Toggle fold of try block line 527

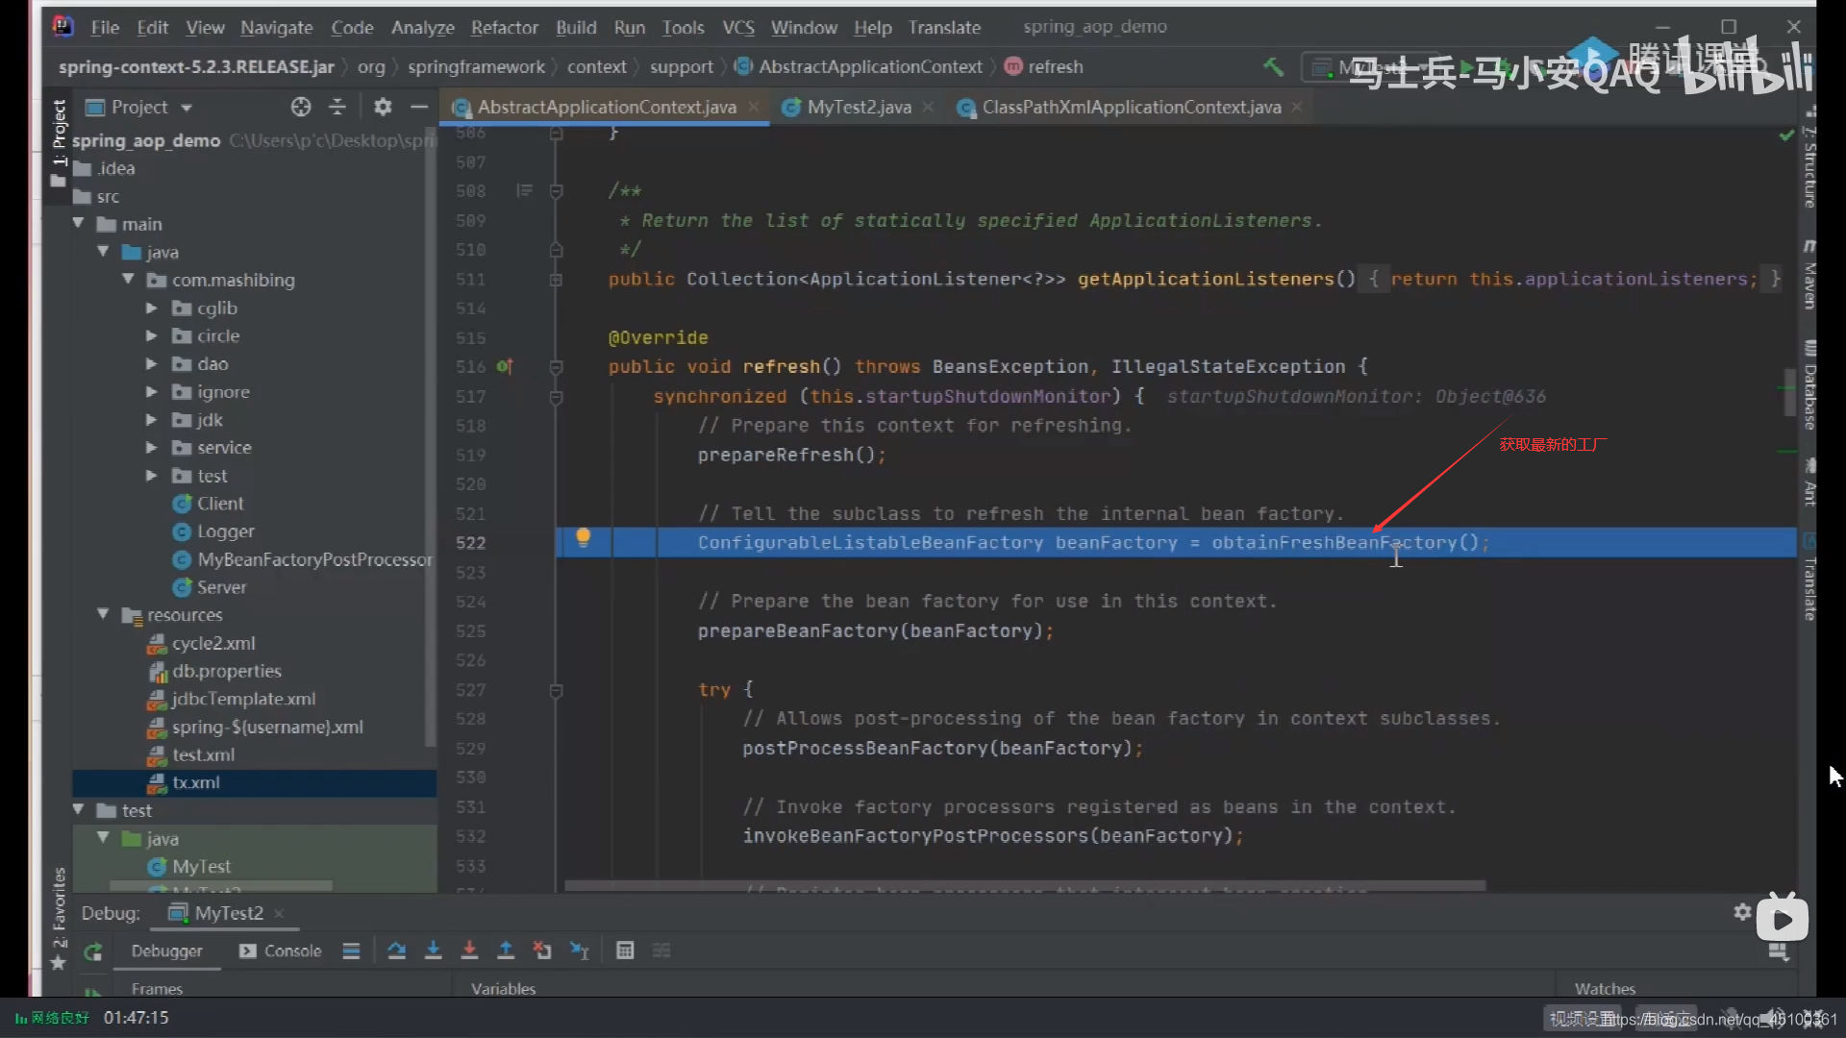click(x=556, y=690)
